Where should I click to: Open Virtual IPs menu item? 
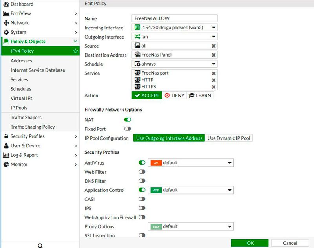click(x=40, y=98)
